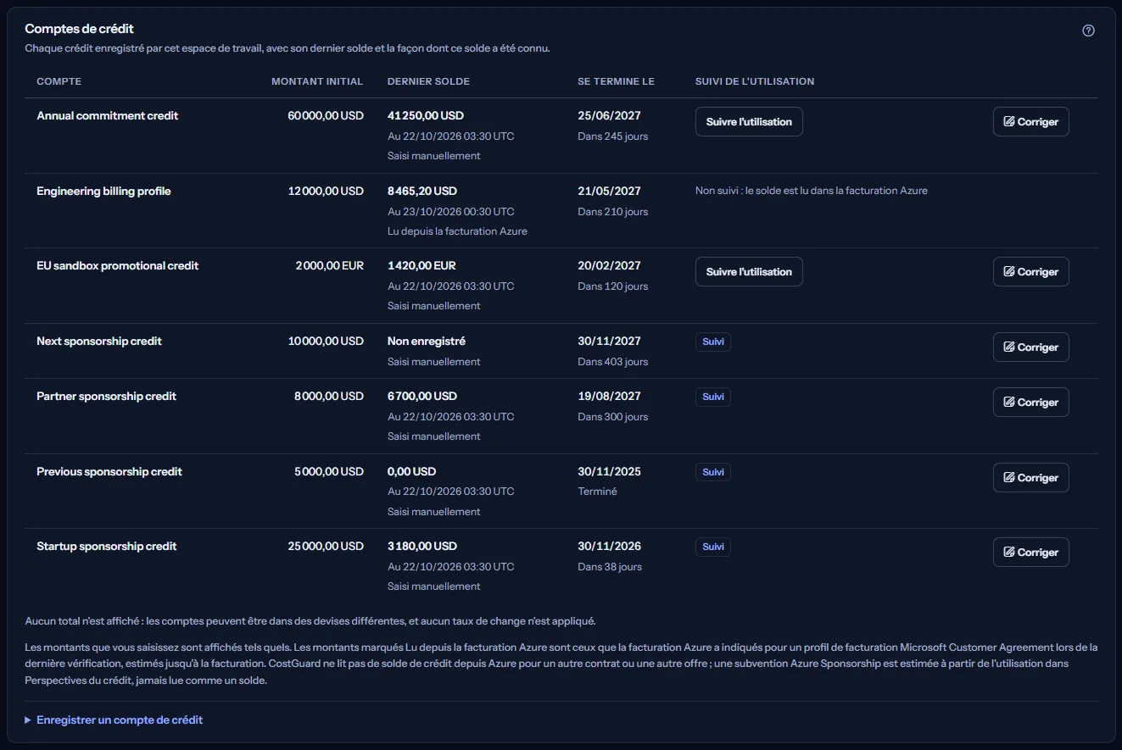
Task: Click the Suivi badge for Partner sponsorship credit
Action: [x=713, y=397]
